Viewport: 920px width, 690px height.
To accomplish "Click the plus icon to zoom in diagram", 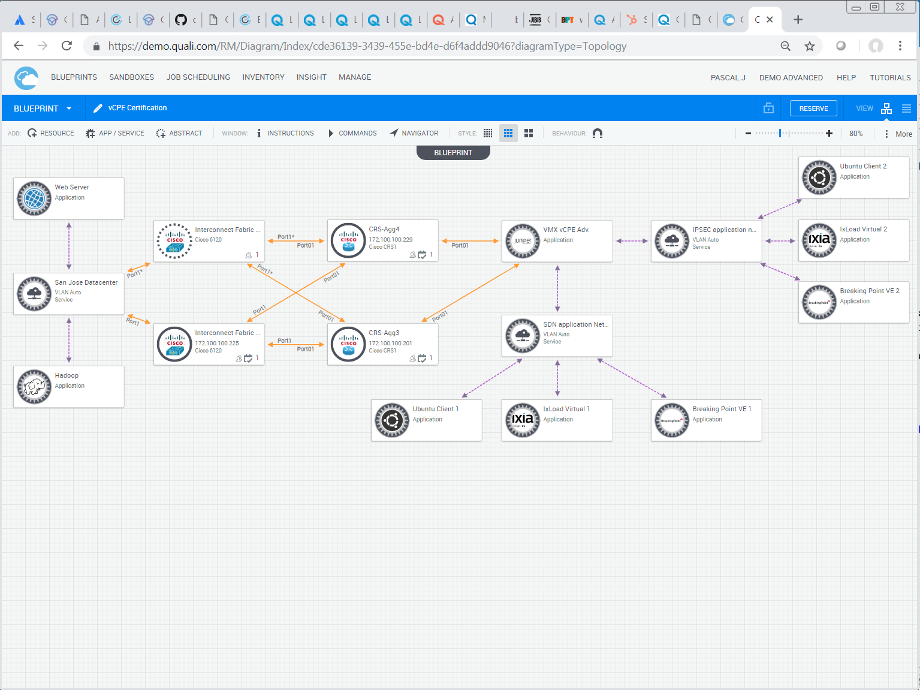I will coord(829,134).
